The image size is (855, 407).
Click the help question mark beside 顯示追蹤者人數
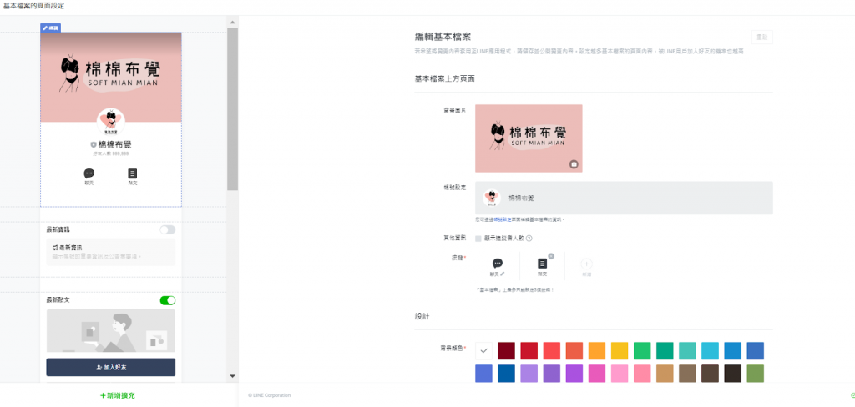[x=529, y=238]
